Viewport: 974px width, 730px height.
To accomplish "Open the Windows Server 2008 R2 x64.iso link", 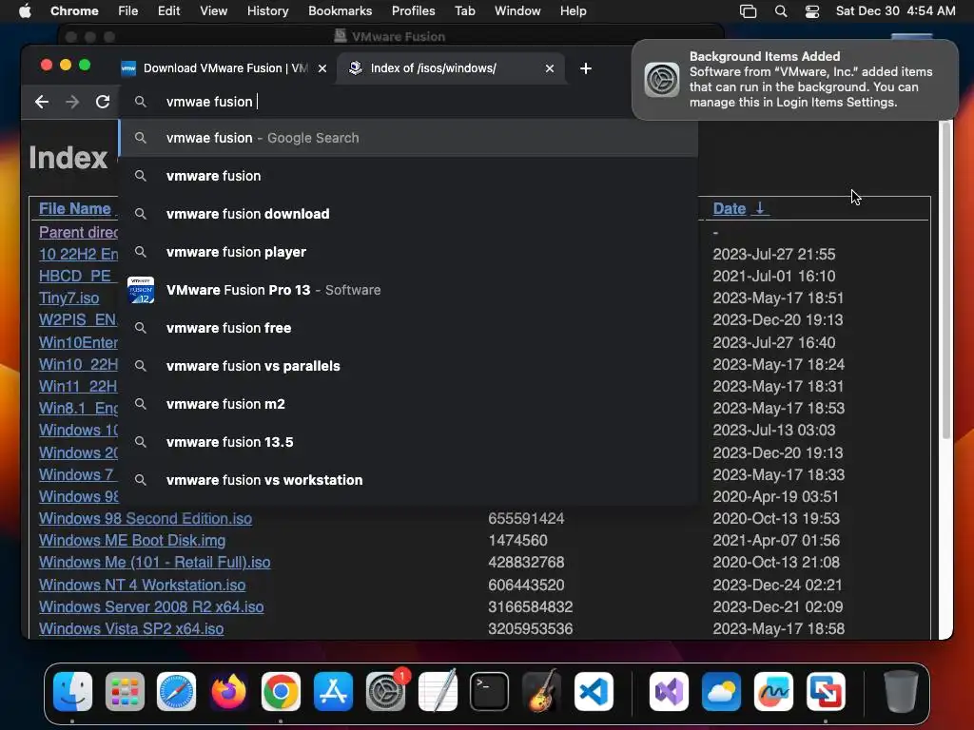I will 151,606.
